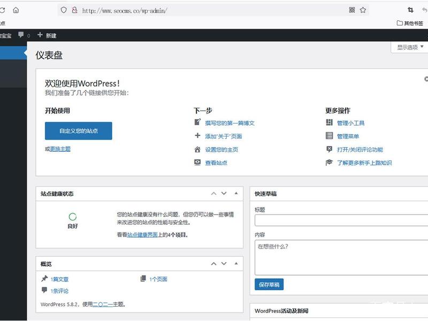The image size is (428, 321).
Task: Click the browser reload icon
Action: pos(2,10)
